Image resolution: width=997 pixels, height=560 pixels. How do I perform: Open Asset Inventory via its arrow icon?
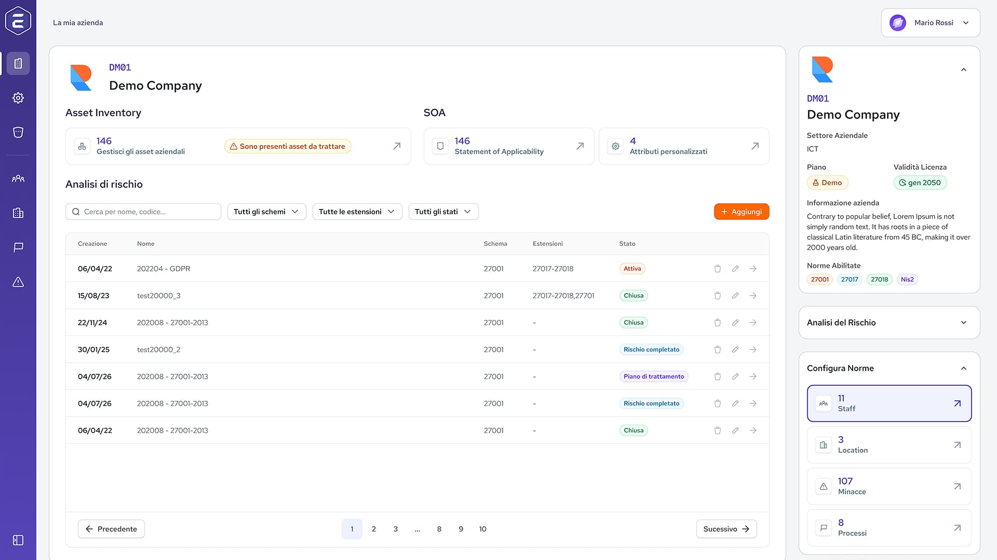[397, 146]
